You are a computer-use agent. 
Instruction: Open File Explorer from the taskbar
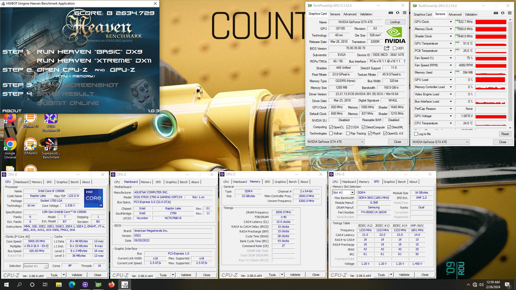point(59,285)
